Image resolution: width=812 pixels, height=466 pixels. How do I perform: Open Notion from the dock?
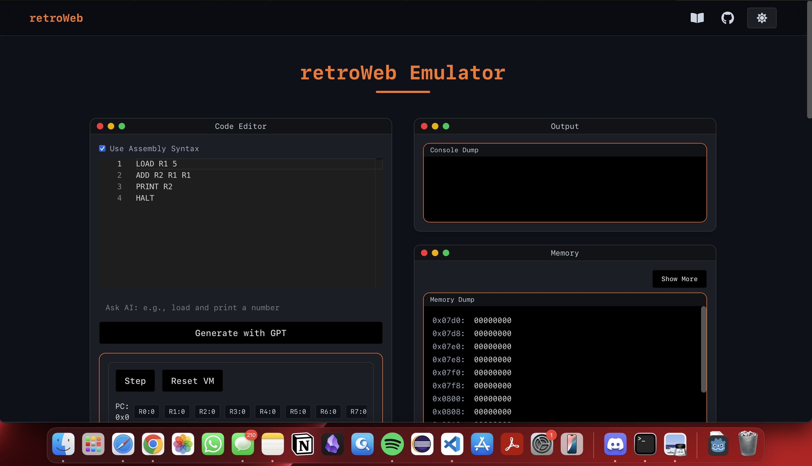[x=303, y=444]
